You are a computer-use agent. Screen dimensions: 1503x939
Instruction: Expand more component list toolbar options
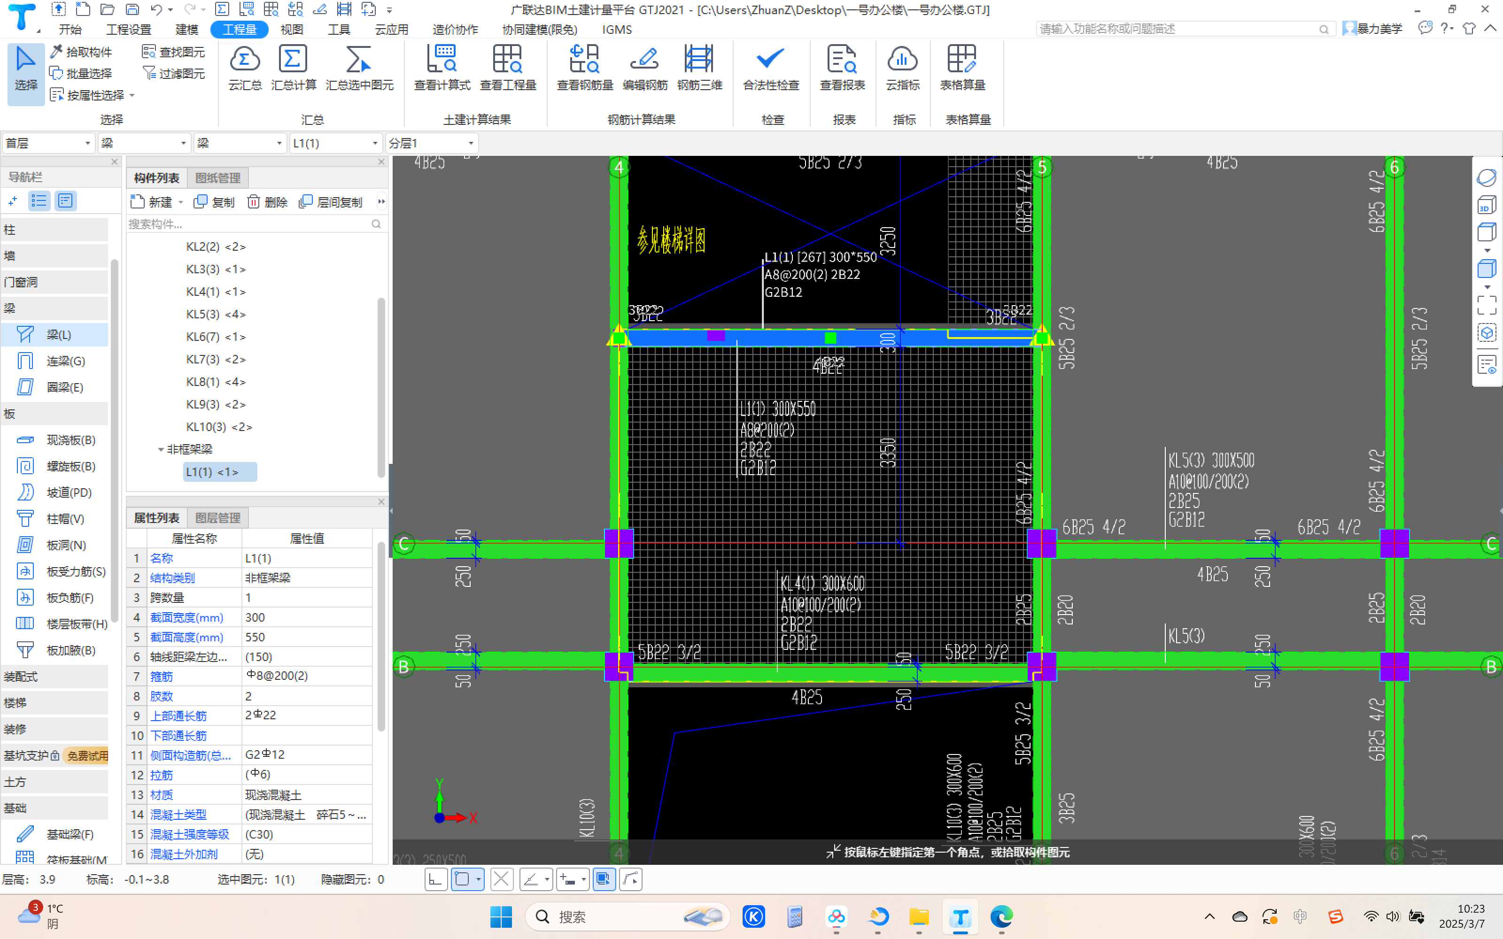tap(381, 202)
